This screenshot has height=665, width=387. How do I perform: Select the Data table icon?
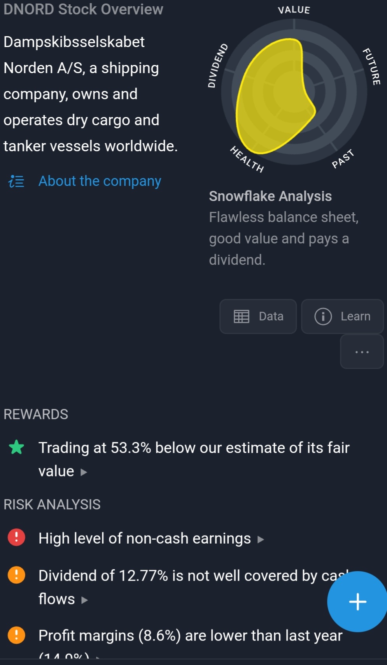pyautogui.click(x=242, y=316)
